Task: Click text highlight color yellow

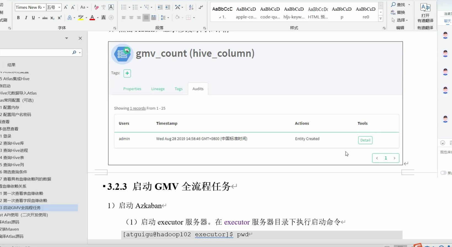Action: tap(81, 18)
